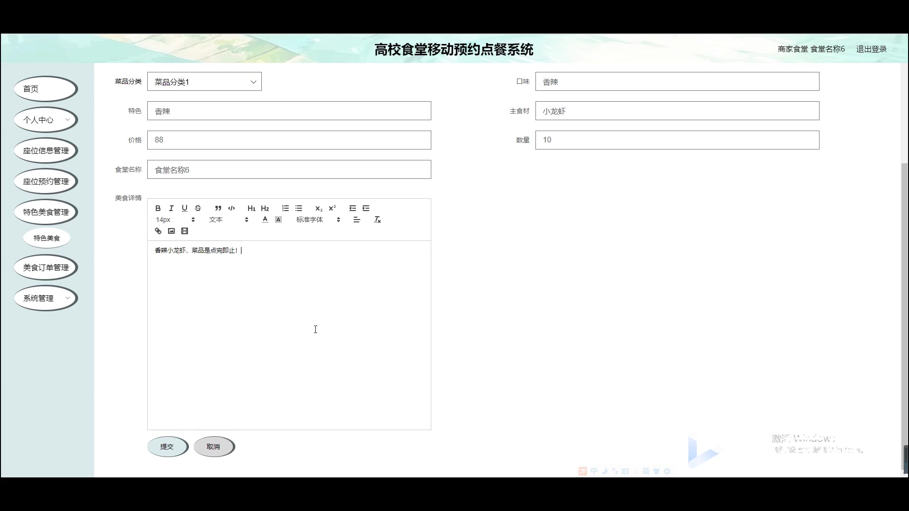Insert a code block

232,208
